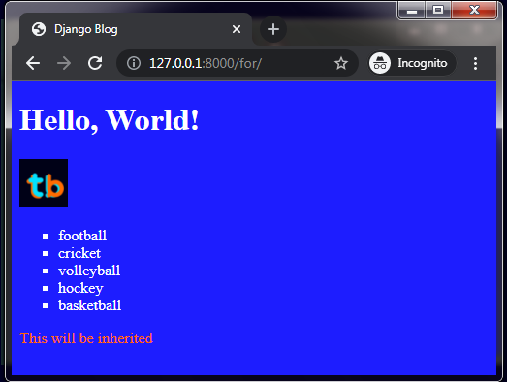This screenshot has width=507, height=382.
Task: Click the cricket list item
Action: [x=79, y=253]
